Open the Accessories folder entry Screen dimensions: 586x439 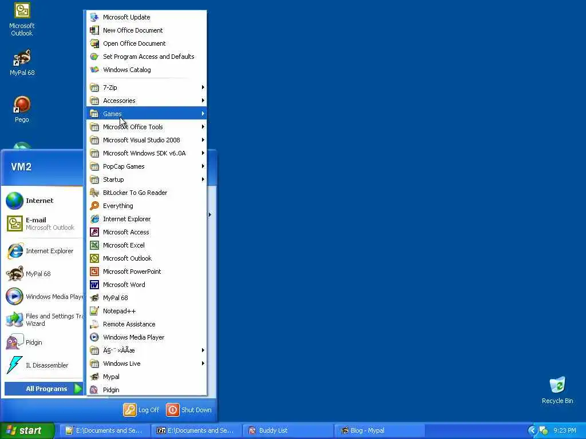coord(146,101)
